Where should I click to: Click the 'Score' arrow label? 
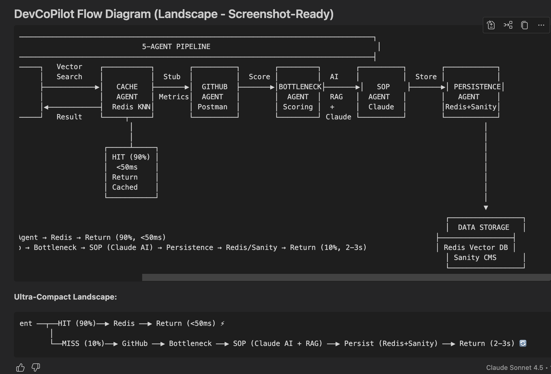pyautogui.click(x=260, y=77)
